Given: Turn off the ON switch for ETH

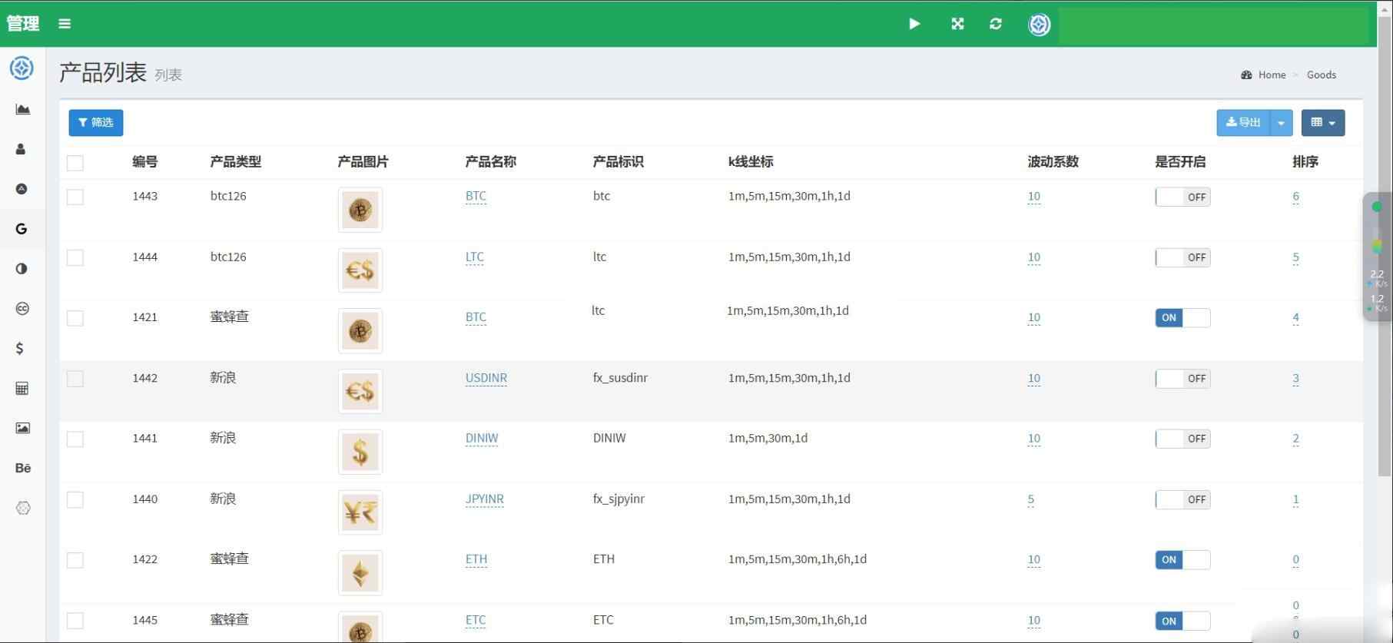Looking at the screenshot, I should pyautogui.click(x=1182, y=560).
